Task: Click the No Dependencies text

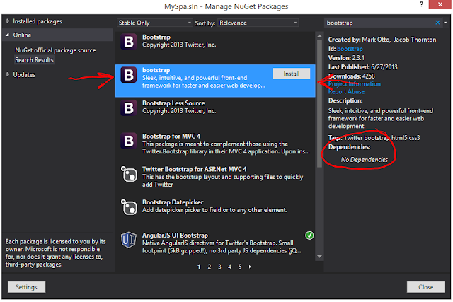Action: pyautogui.click(x=365, y=160)
